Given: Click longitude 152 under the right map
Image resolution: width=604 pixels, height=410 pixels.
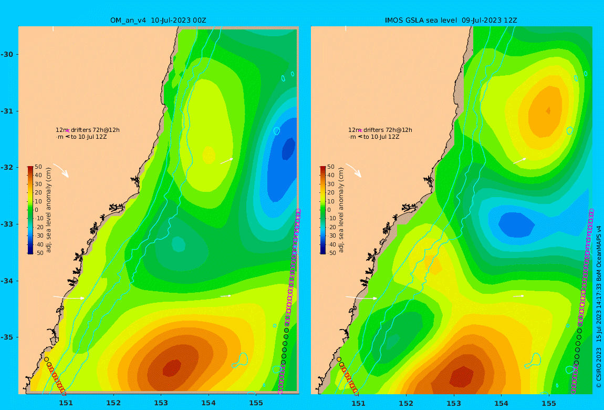Looking at the screenshot, I should coord(406,403).
